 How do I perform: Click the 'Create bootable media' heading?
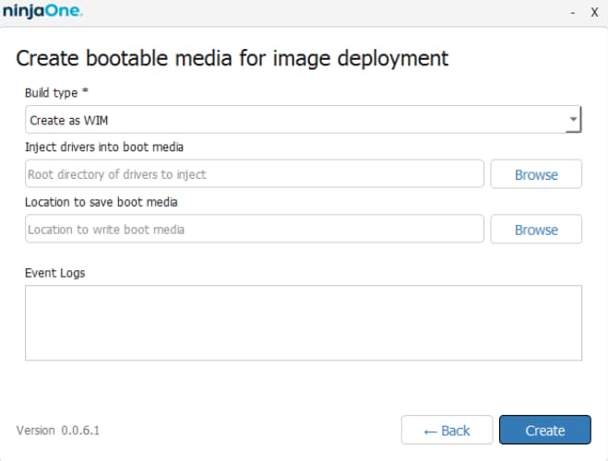click(x=232, y=58)
